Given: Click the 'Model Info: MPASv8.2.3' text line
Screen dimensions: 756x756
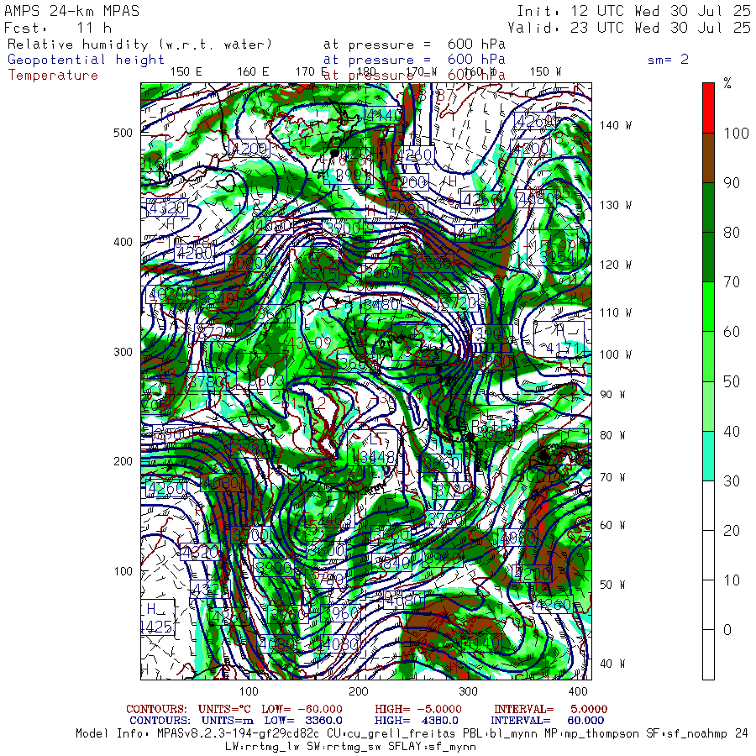Looking at the screenshot, I should click(412, 734).
